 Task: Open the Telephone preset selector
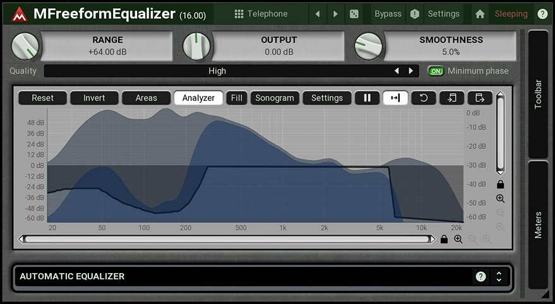coord(261,14)
